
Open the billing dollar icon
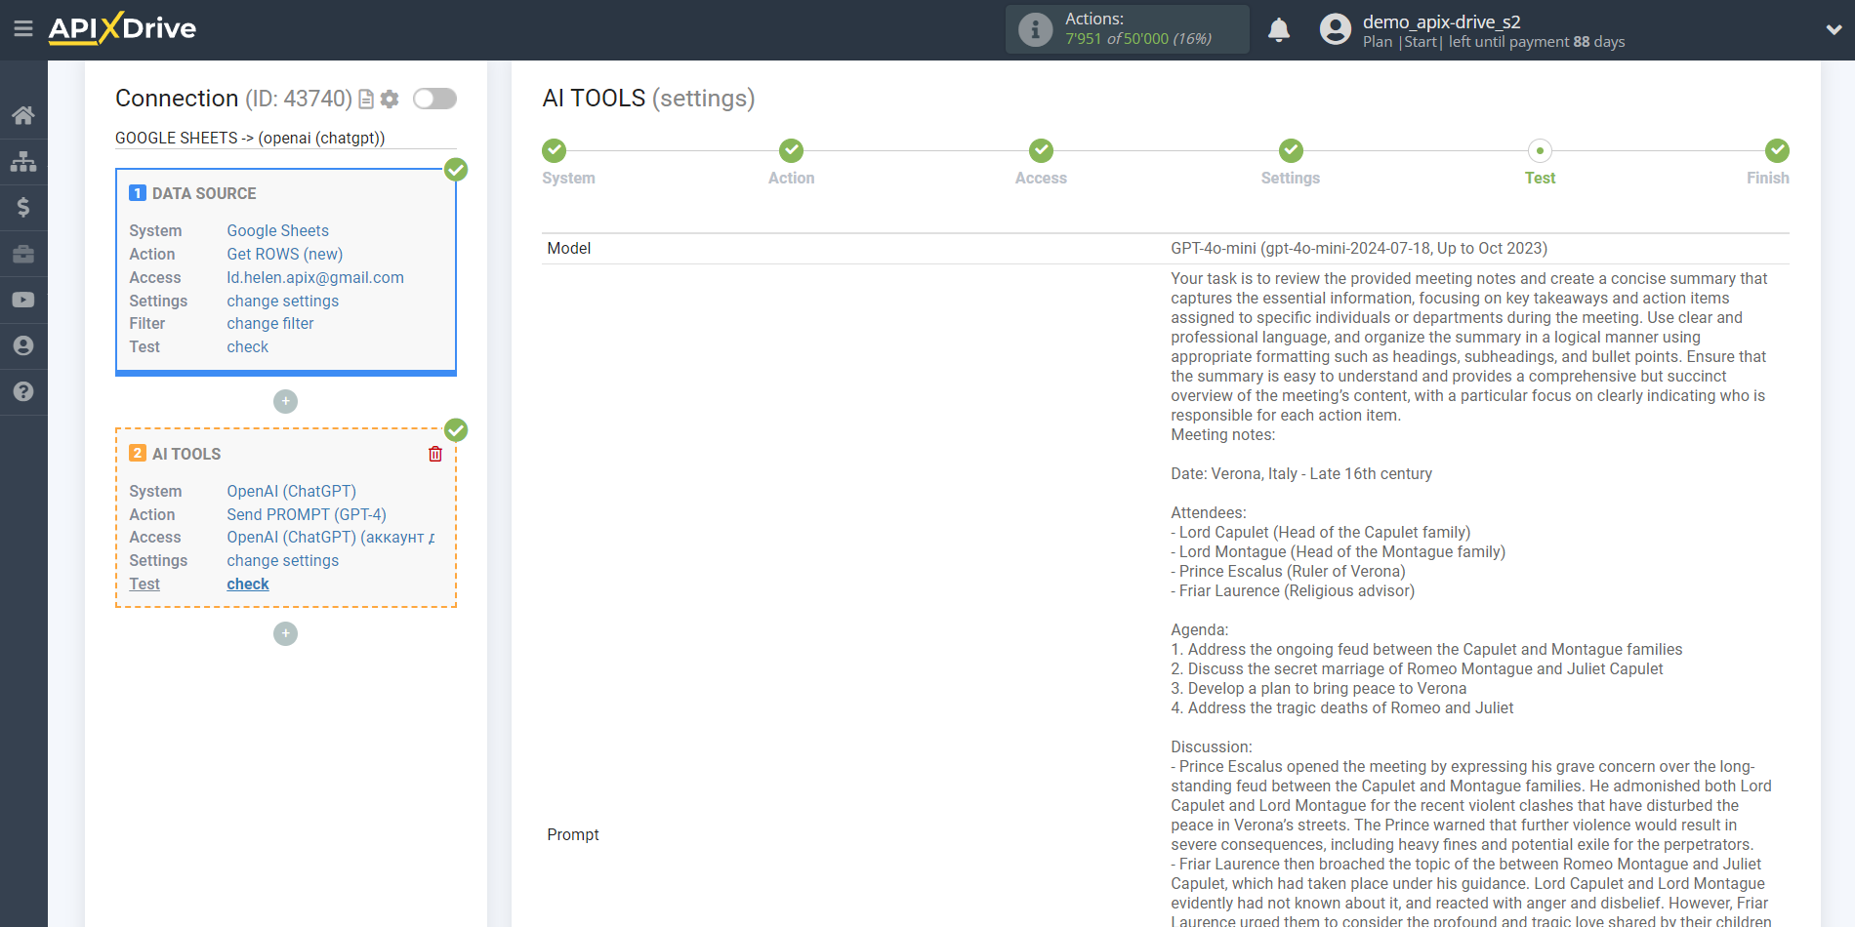point(23,207)
